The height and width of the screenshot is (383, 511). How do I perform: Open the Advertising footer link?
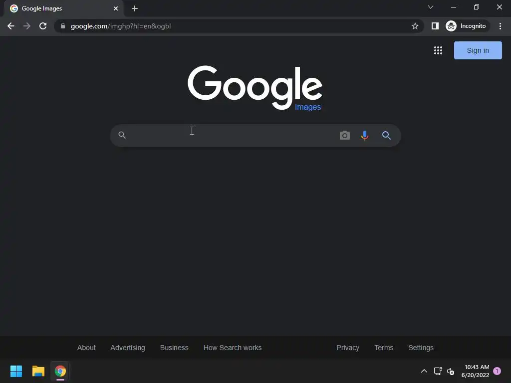(128, 348)
